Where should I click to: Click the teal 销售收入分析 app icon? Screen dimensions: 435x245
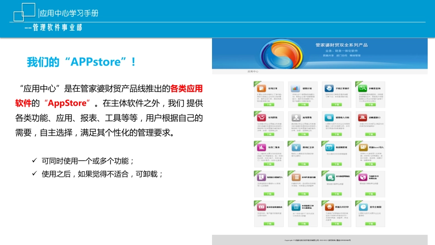coord(329,118)
